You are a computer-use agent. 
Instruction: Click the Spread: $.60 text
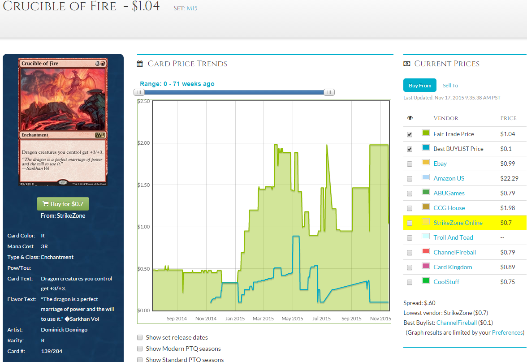point(419,303)
